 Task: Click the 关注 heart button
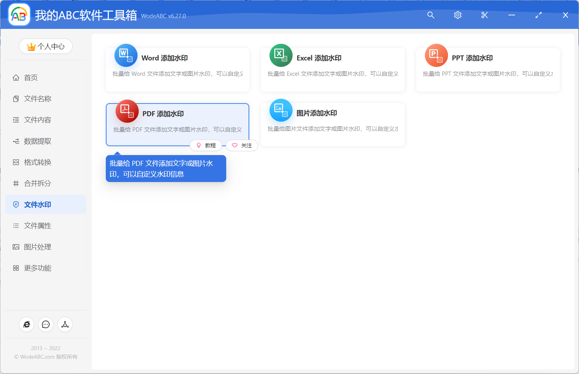pyautogui.click(x=242, y=145)
